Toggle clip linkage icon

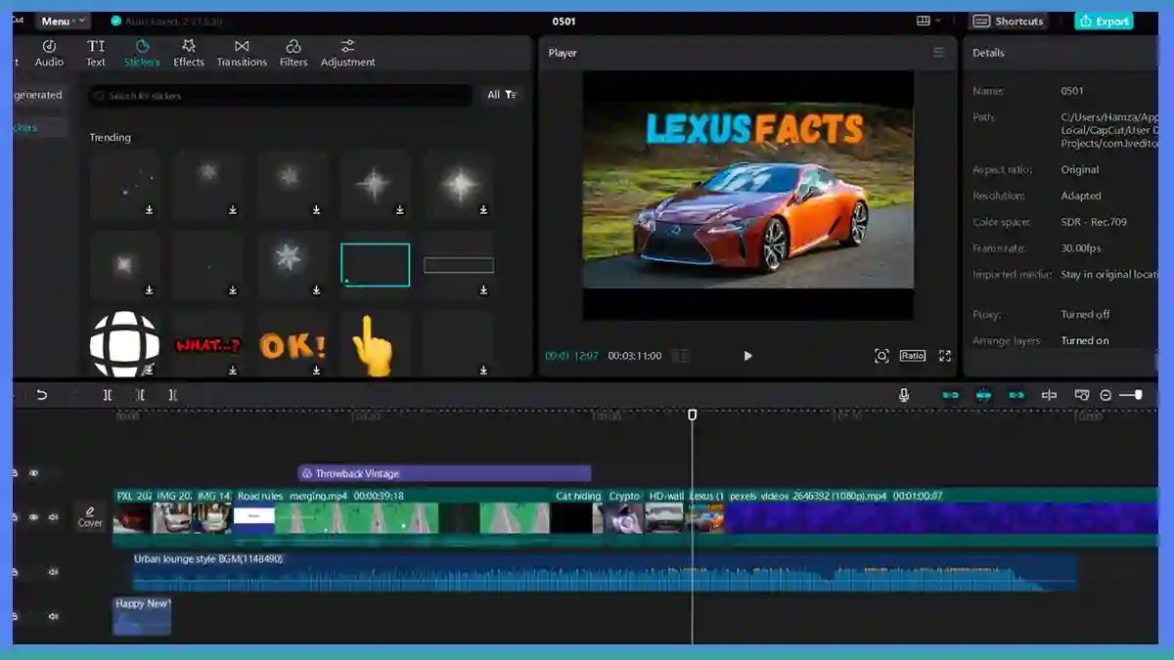pos(1016,395)
